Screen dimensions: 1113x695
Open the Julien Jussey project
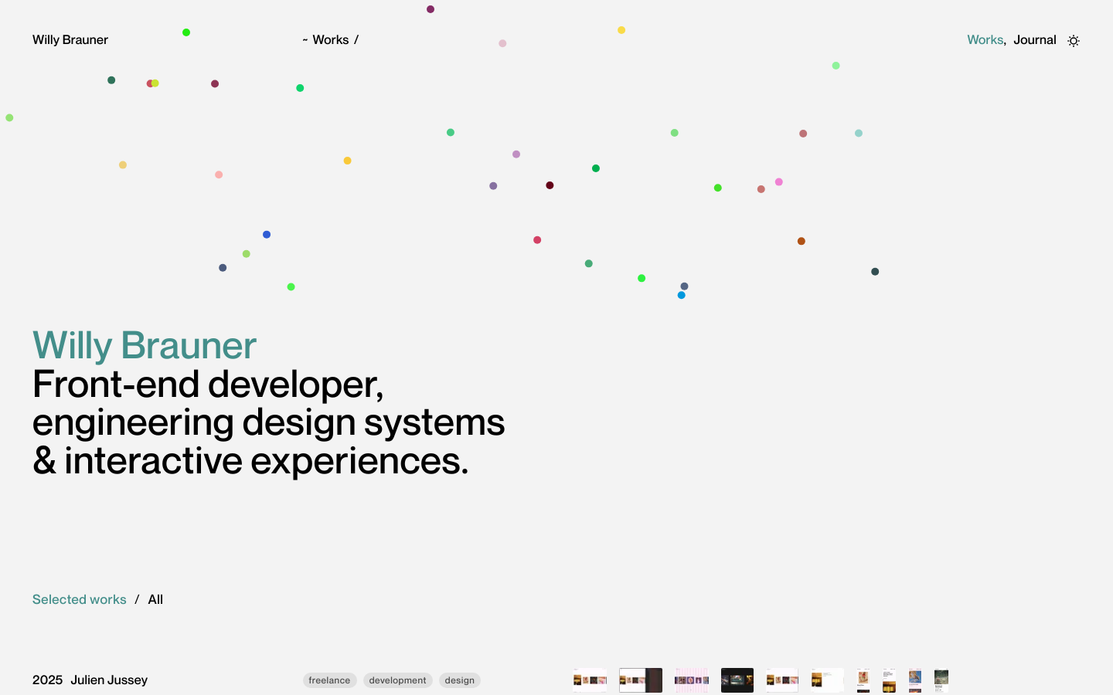pyautogui.click(x=109, y=680)
